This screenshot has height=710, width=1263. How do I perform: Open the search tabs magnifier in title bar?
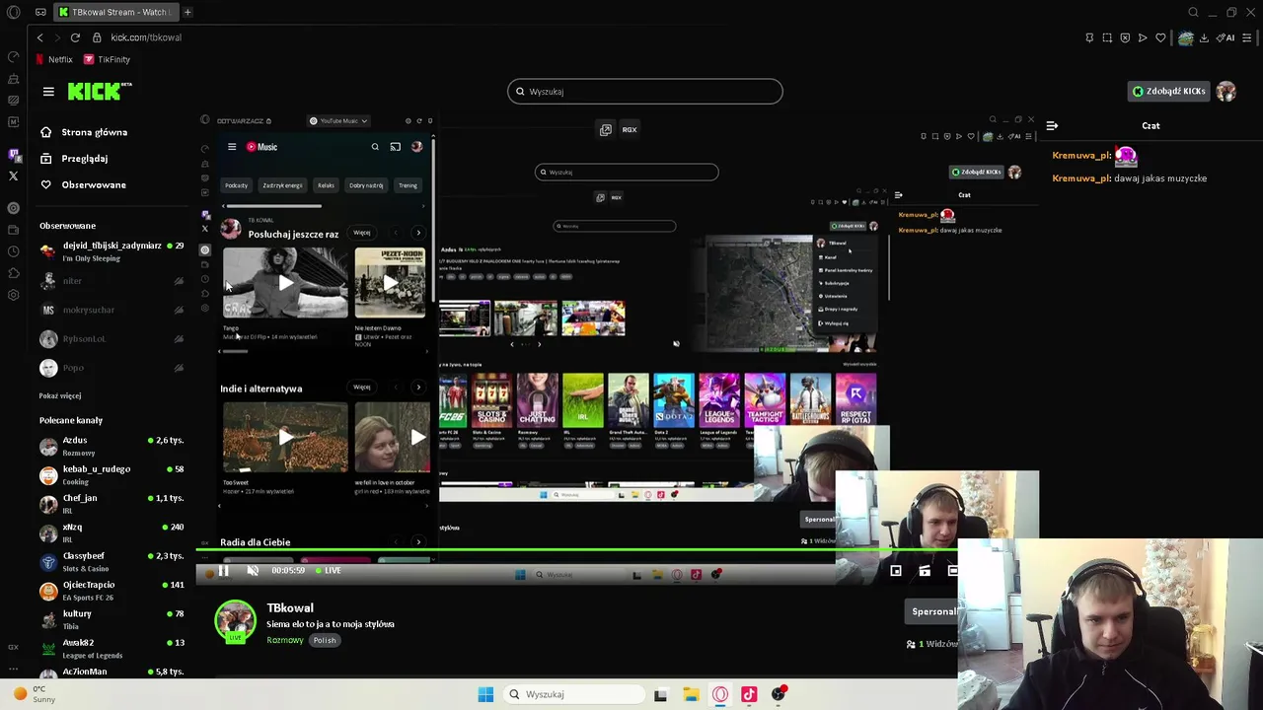[x=1193, y=12]
